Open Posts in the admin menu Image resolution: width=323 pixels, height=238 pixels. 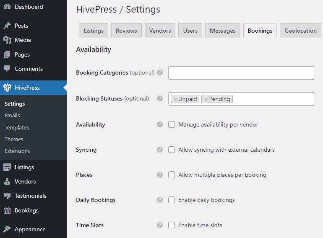(34, 26)
